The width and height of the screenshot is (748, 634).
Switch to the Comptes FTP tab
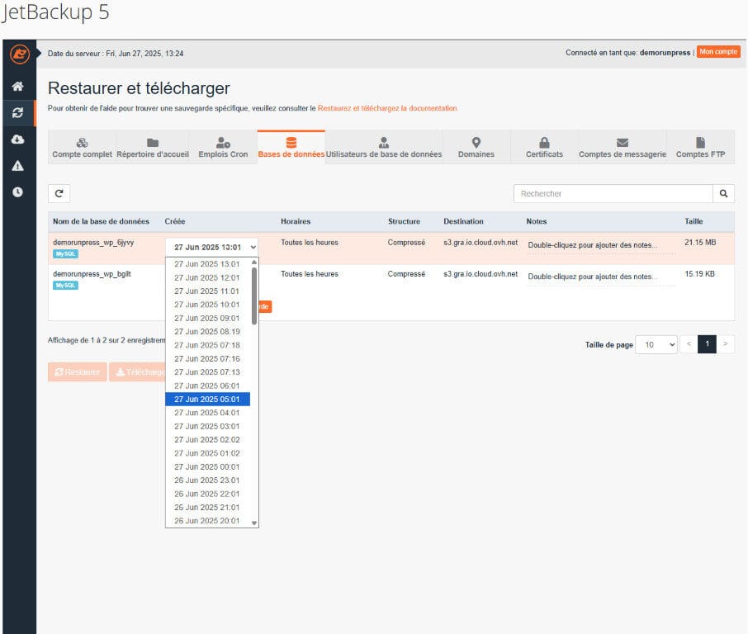pos(700,148)
